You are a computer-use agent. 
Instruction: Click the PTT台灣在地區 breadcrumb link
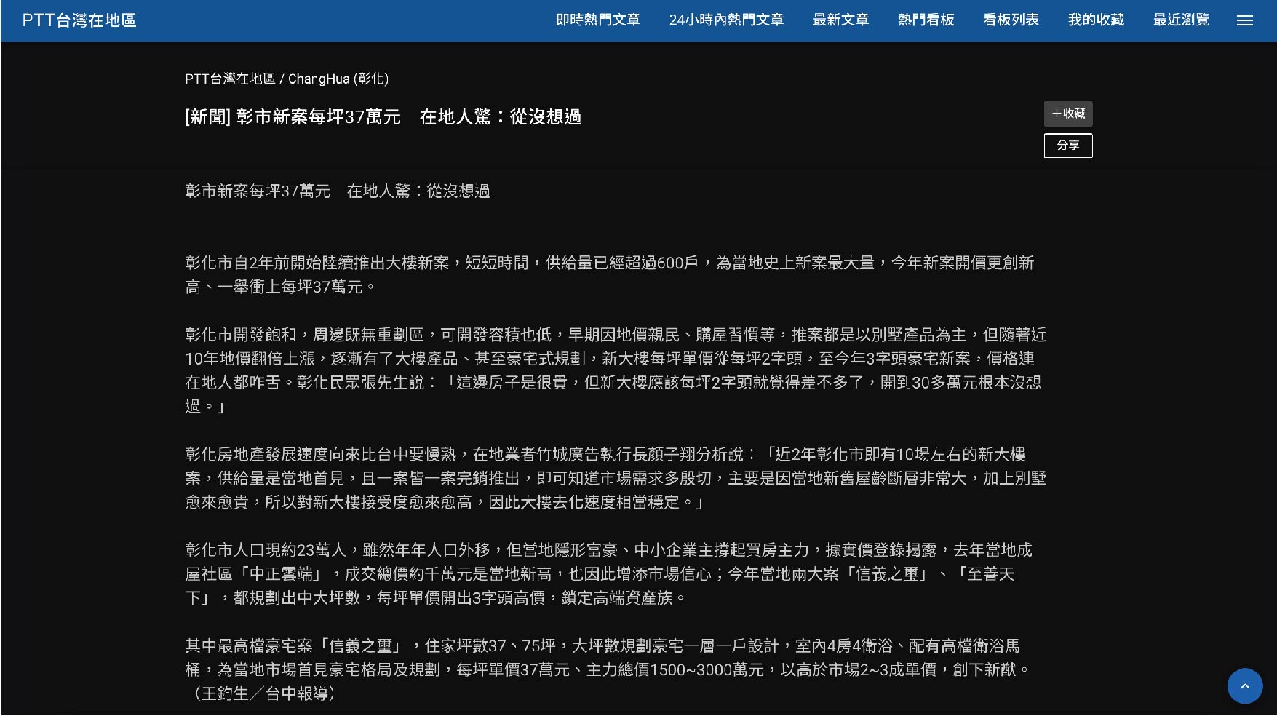coord(230,79)
